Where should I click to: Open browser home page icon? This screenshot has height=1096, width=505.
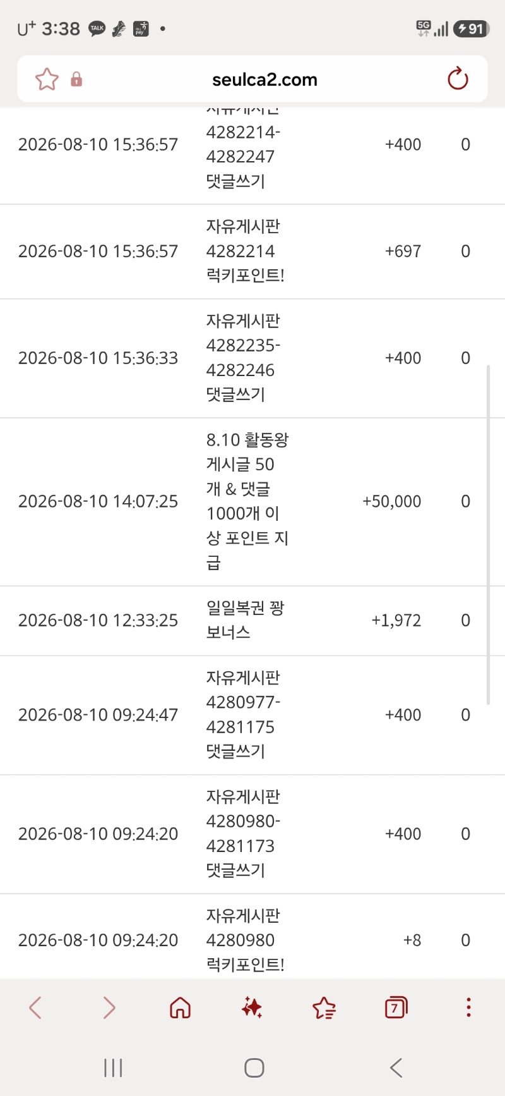(x=180, y=1008)
